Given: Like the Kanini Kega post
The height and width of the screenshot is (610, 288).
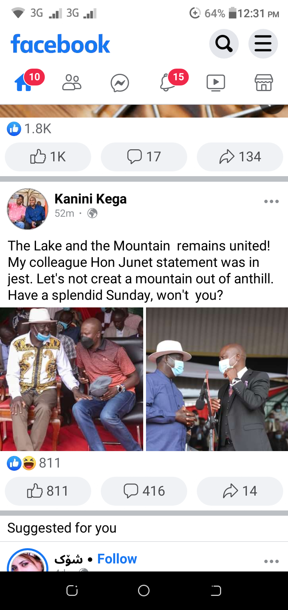Looking at the screenshot, I should coord(48,491).
